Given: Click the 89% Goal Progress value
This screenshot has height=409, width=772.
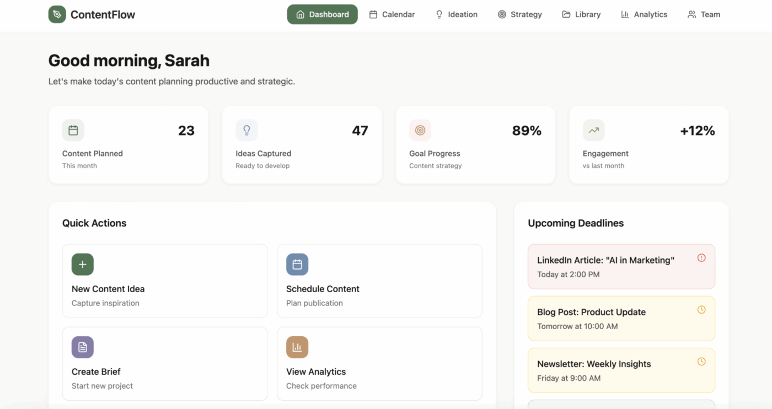Looking at the screenshot, I should click(x=527, y=131).
